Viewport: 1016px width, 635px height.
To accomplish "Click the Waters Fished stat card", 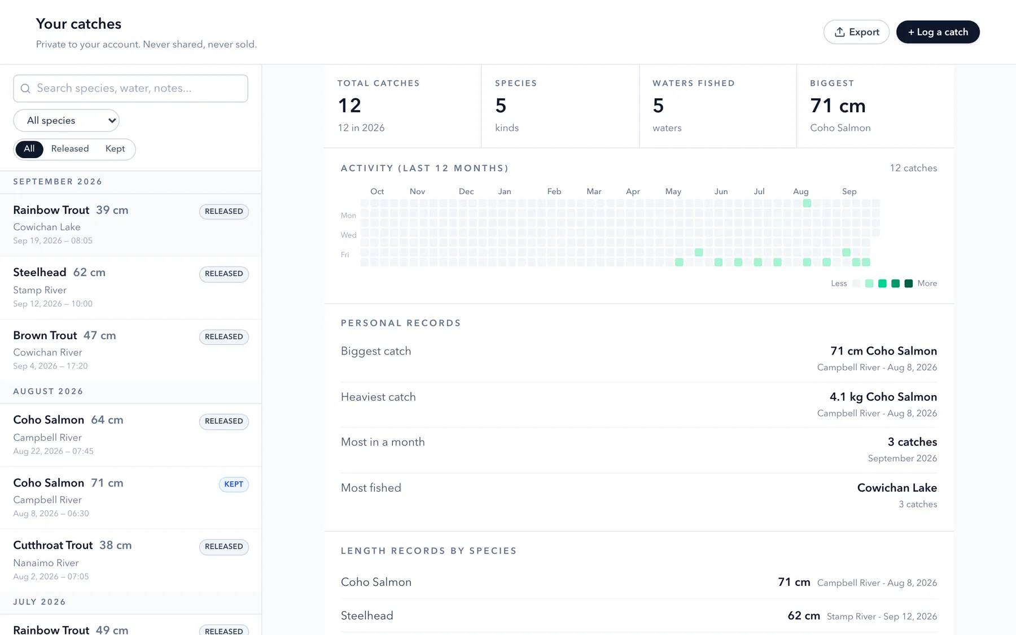I will [x=718, y=106].
